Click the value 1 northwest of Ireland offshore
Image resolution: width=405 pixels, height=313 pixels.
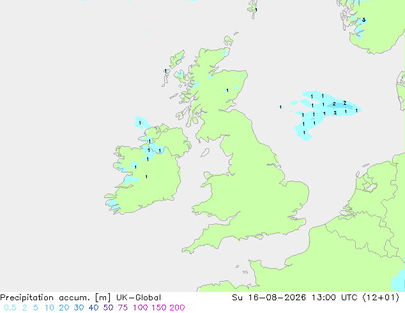(140, 123)
